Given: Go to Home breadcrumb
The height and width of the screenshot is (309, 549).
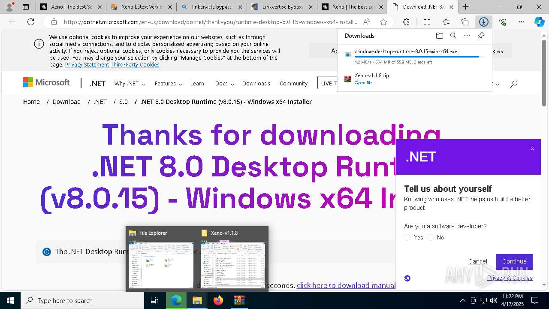Looking at the screenshot, I should coord(31,102).
